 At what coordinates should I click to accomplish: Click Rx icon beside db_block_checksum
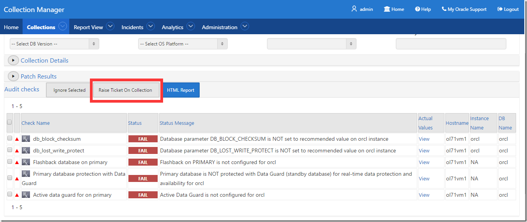26,139
